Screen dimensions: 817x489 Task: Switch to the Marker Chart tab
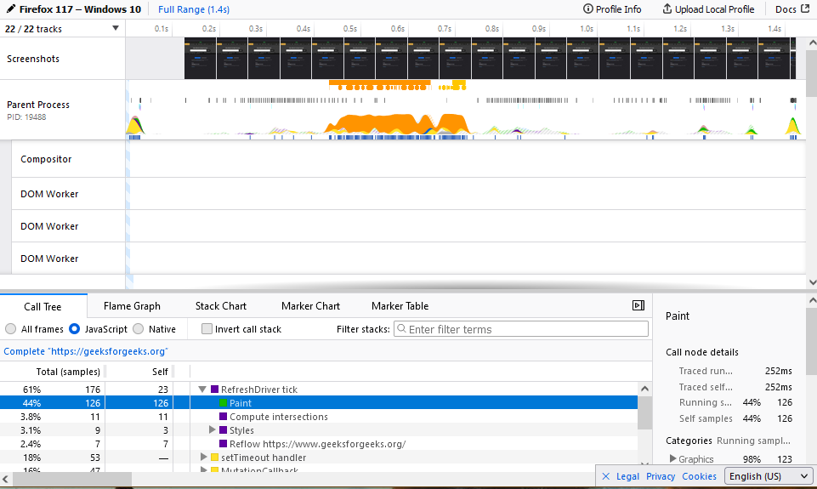pyautogui.click(x=310, y=306)
